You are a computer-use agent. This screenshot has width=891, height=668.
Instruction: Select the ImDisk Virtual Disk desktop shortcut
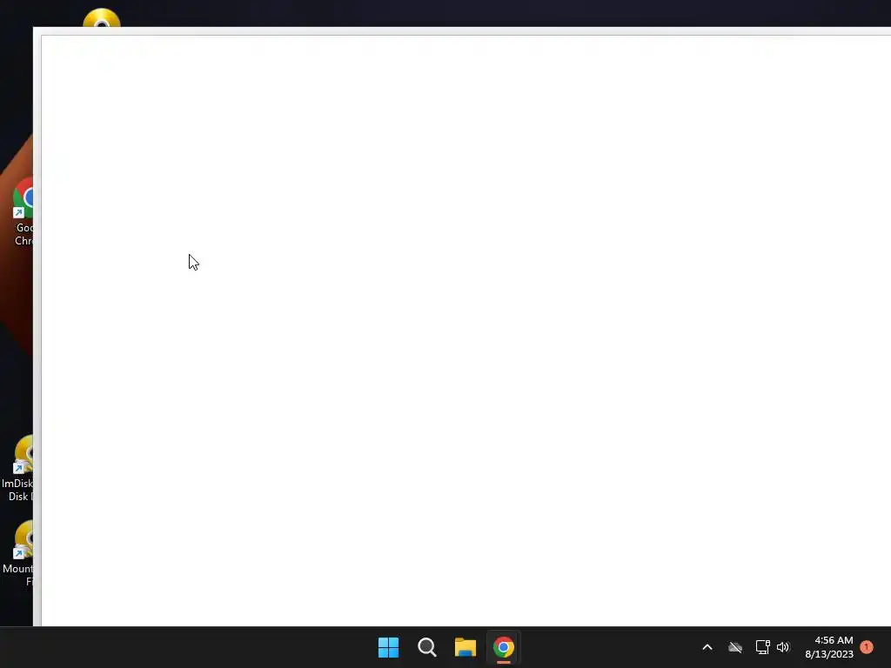click(18, 468)
